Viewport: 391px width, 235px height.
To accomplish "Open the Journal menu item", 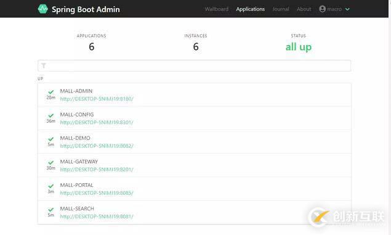I will point(281,9).
